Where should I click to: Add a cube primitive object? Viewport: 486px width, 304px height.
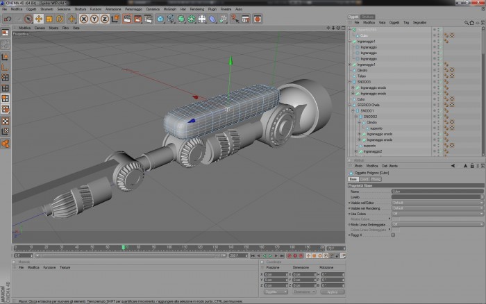point(160,19)
